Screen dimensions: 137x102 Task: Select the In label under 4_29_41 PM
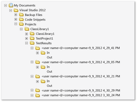[x=48, y=53]
